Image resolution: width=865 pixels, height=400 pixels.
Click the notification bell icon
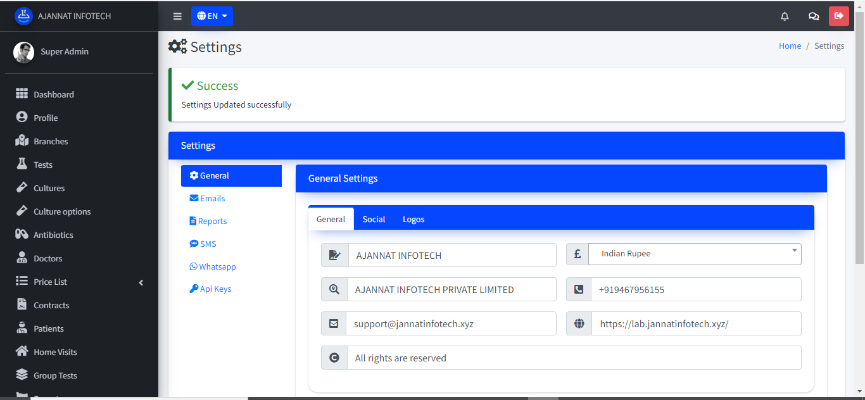pos(785,16)
